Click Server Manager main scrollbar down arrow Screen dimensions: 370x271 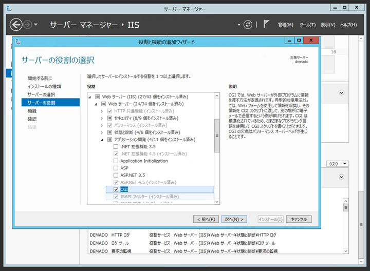click(361, 262)
